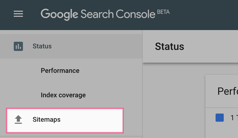Click the word 'Google' in the header
The height and width of the screenshot is (138, 238).
click(60, 14)
